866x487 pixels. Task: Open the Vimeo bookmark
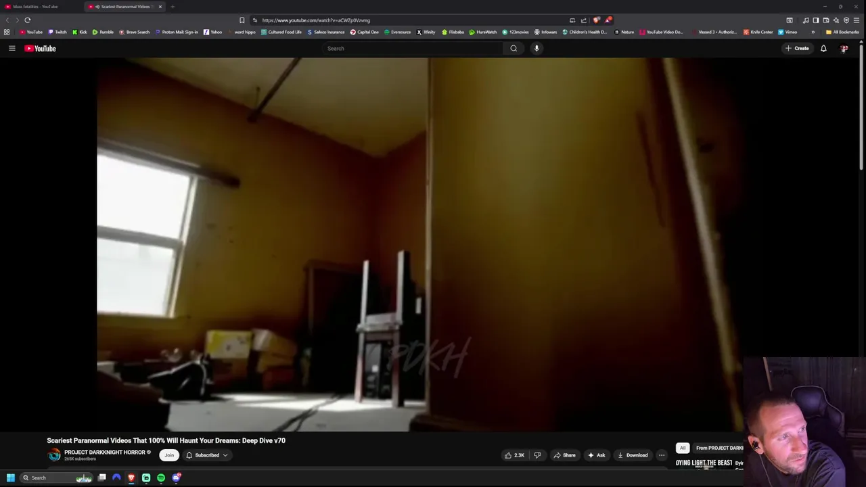(788, 32)
